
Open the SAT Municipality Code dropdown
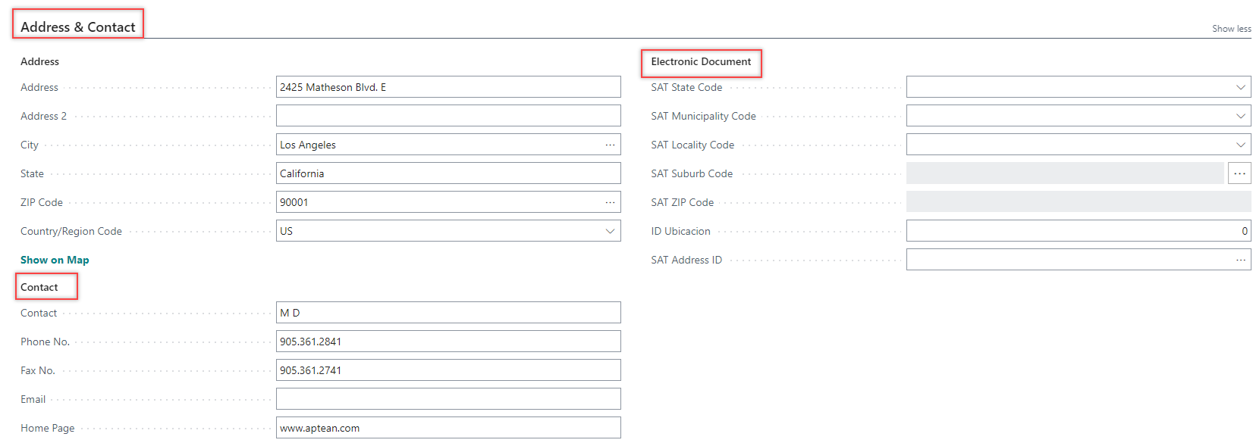[x=1240, y=116]
